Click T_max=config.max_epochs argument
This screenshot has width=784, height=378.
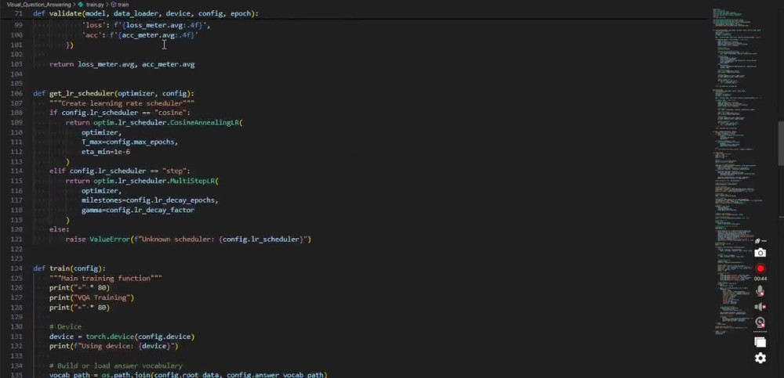tap(129, 142)
